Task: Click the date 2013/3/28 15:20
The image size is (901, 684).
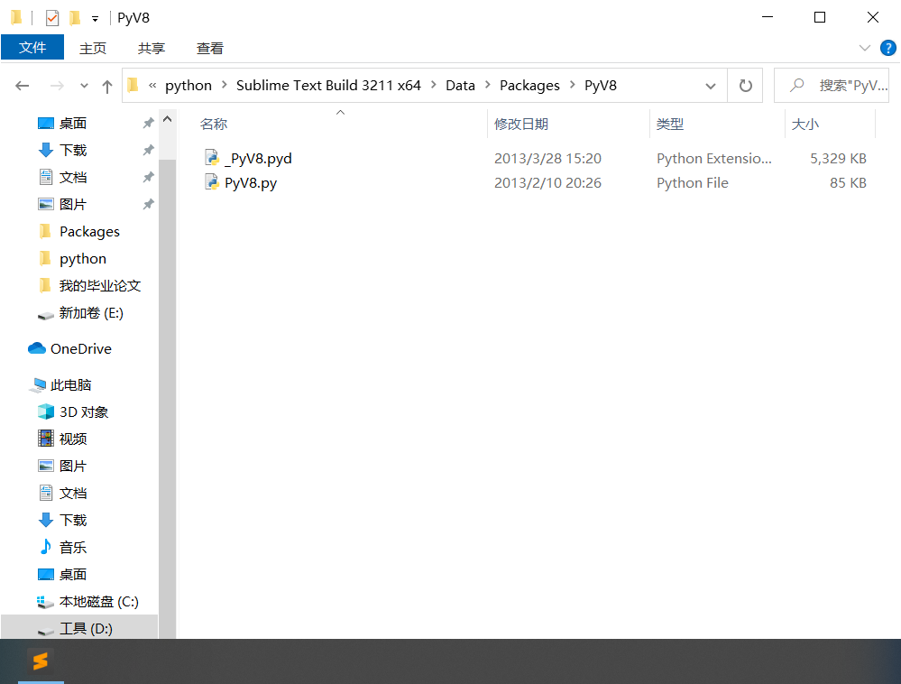Action: point(547,158)
